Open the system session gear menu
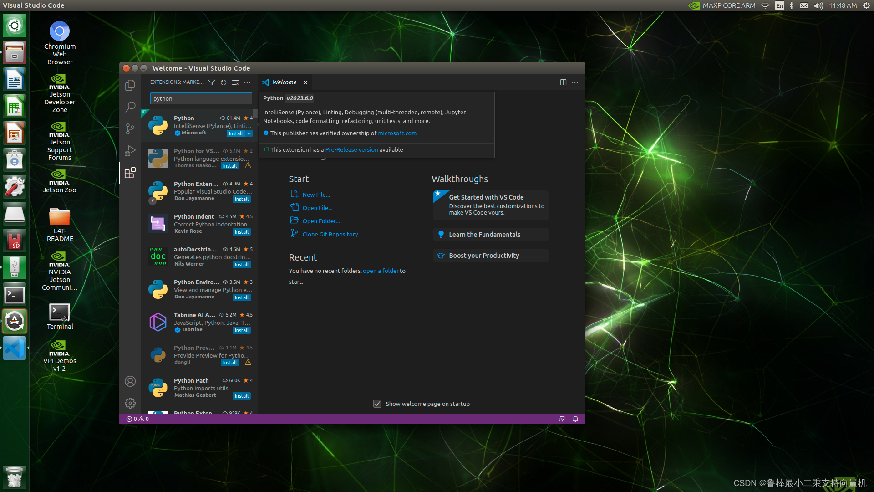The height and width of the screenshot is (492, 874). (867, 5)
